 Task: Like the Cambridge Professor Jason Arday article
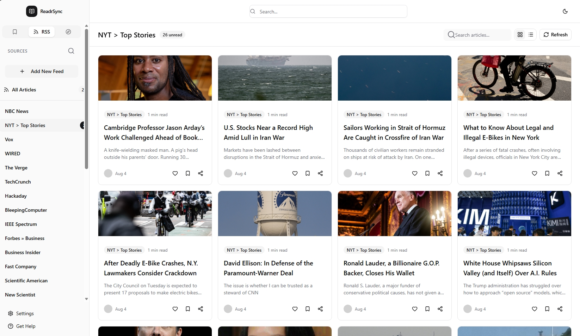click(x=175, y=173)
